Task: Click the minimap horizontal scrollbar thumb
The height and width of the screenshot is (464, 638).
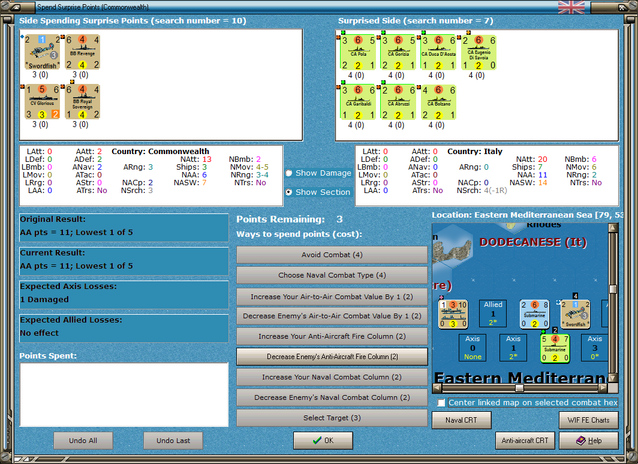Action: [x=520, y=388]
